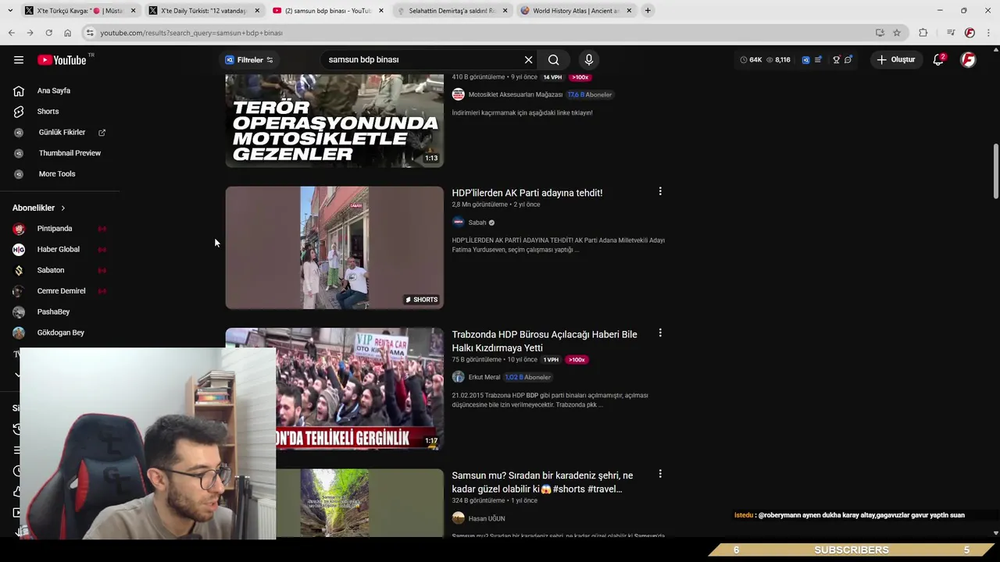Open the PashaBey subscription channel
Screen dimensions: 1000x562
(x=53, y=311)
